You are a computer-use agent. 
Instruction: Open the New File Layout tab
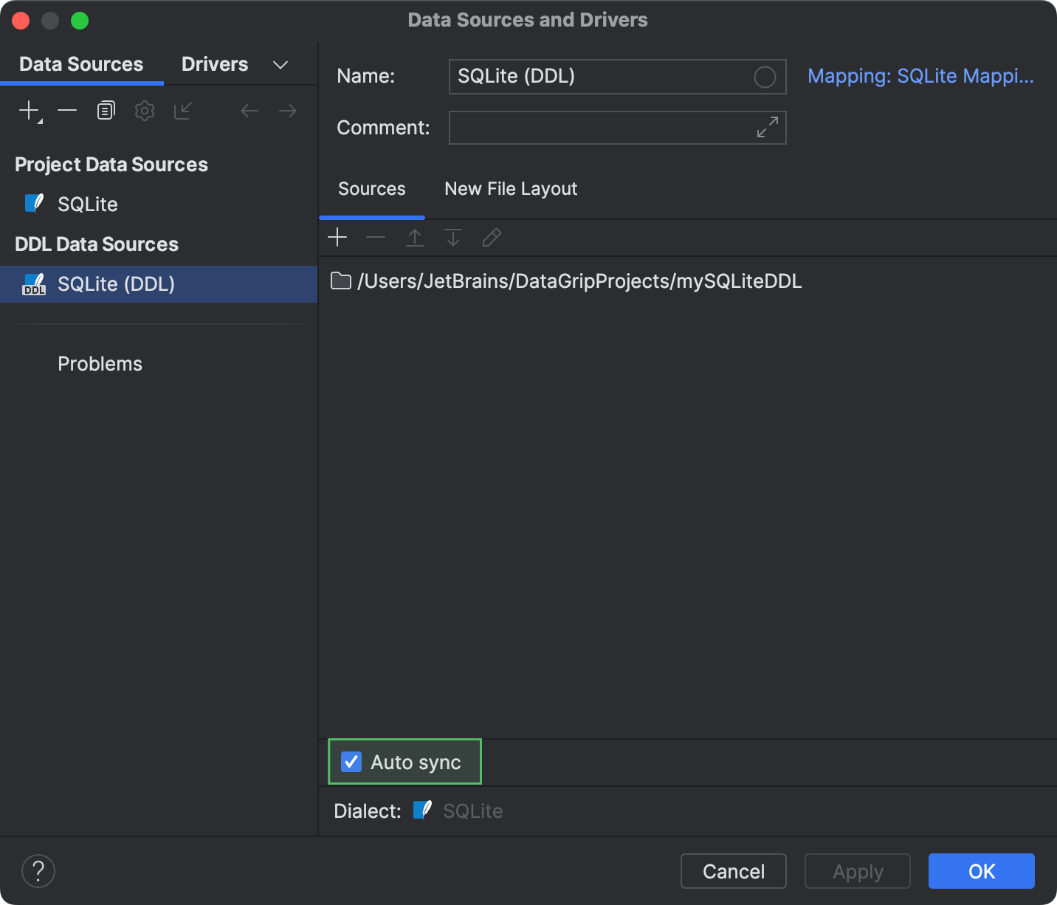click(x=510, y=188)
